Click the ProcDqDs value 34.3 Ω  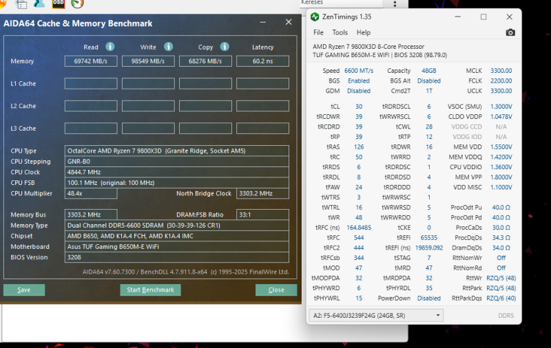(x=501, y=237)
